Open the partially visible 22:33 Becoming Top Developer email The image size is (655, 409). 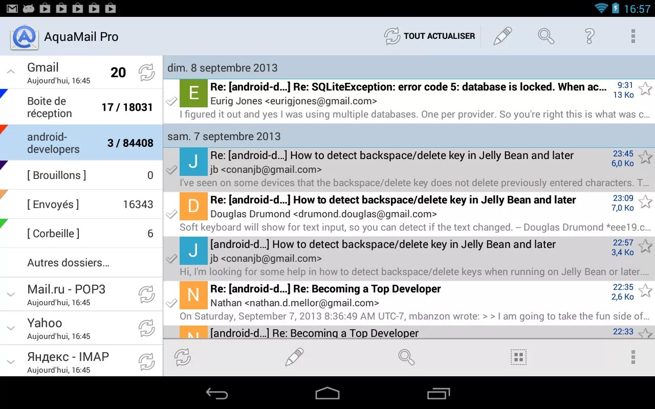point(409,332)
